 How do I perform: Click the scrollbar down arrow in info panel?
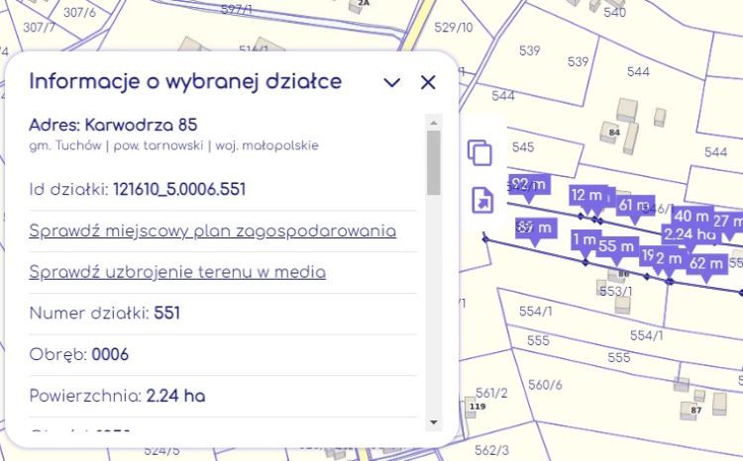[x=434, y=422]
